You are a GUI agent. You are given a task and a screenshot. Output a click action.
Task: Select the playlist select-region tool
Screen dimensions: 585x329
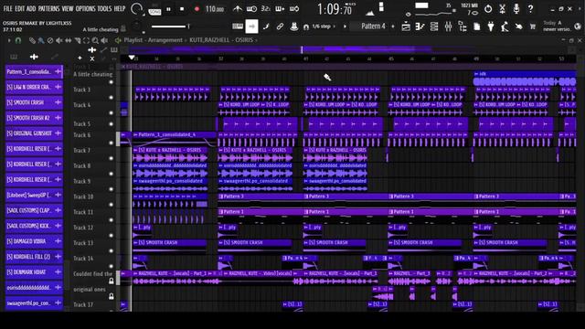[86, 40]
